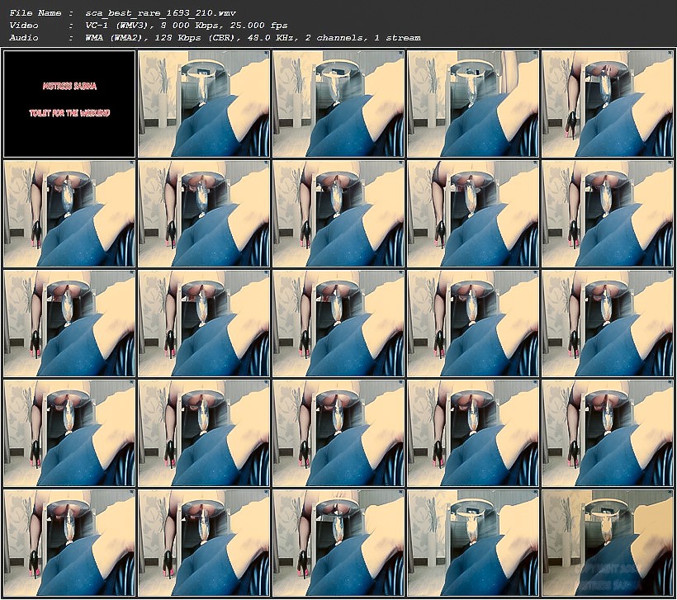677x600 pixels.
Task: Select the "File Name" label text
Action: pyautogui.click(x=36, y=13)
